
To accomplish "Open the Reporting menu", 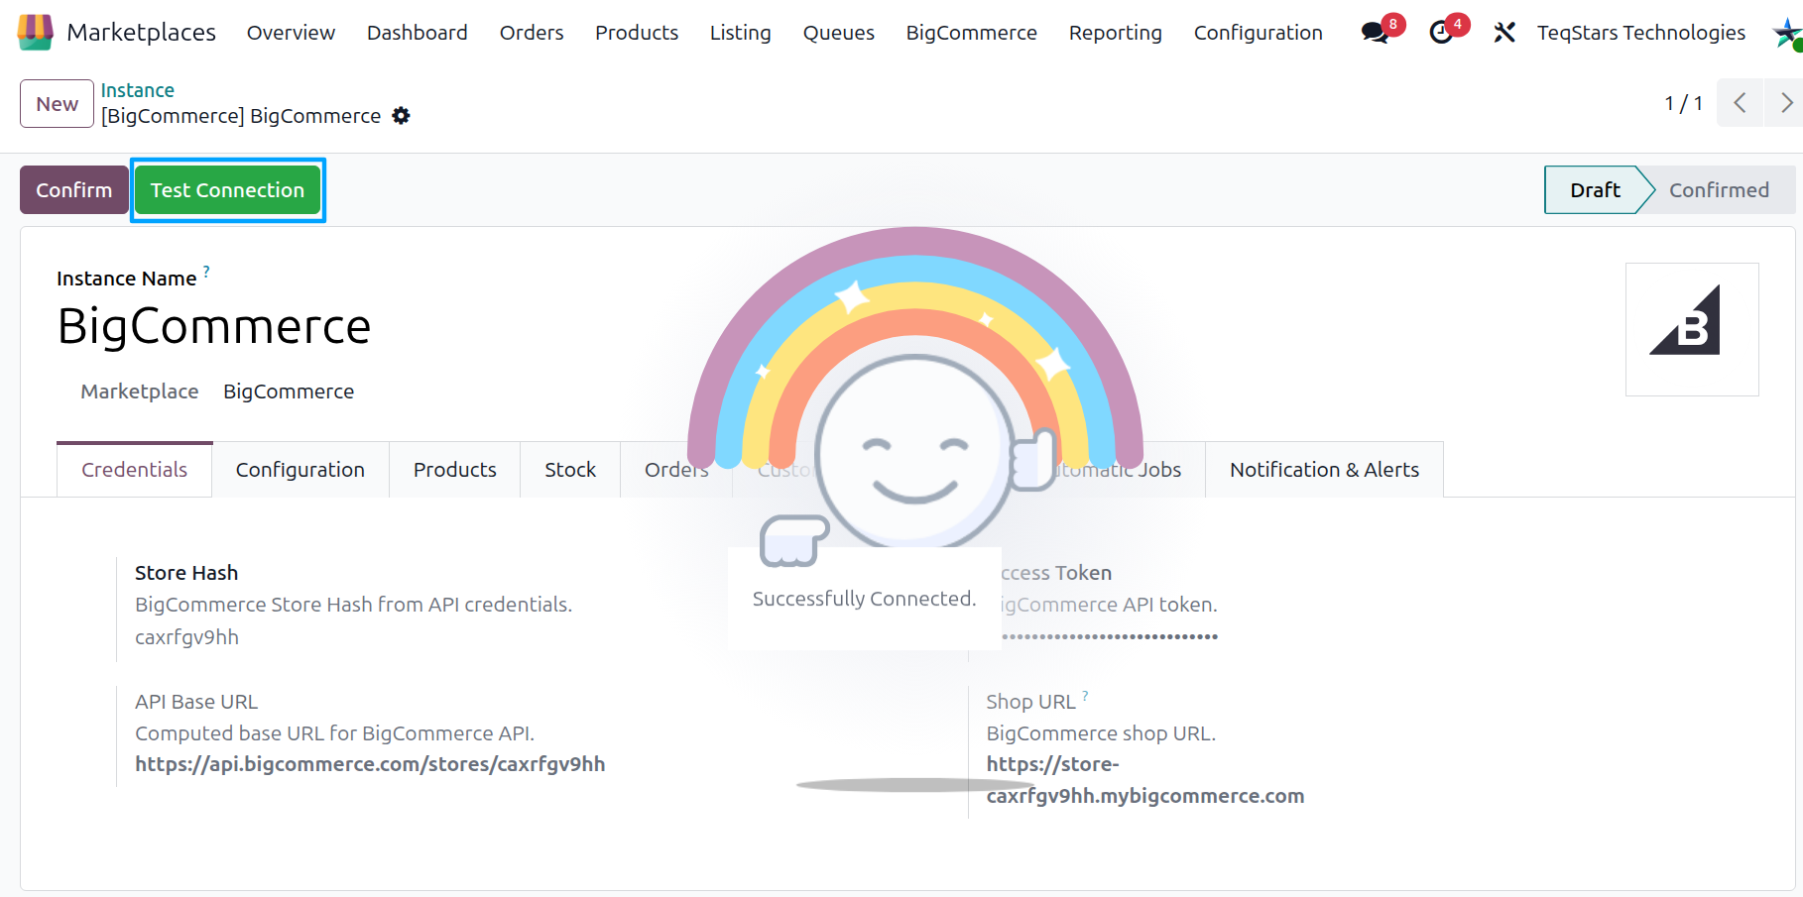I will pos(1115,33).
